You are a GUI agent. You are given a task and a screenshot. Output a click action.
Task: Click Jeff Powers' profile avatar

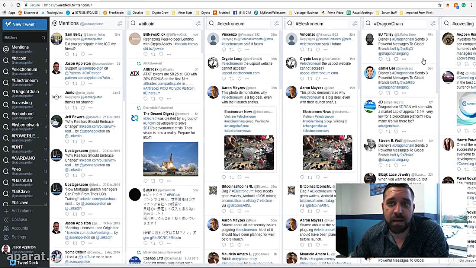[57, 121]
